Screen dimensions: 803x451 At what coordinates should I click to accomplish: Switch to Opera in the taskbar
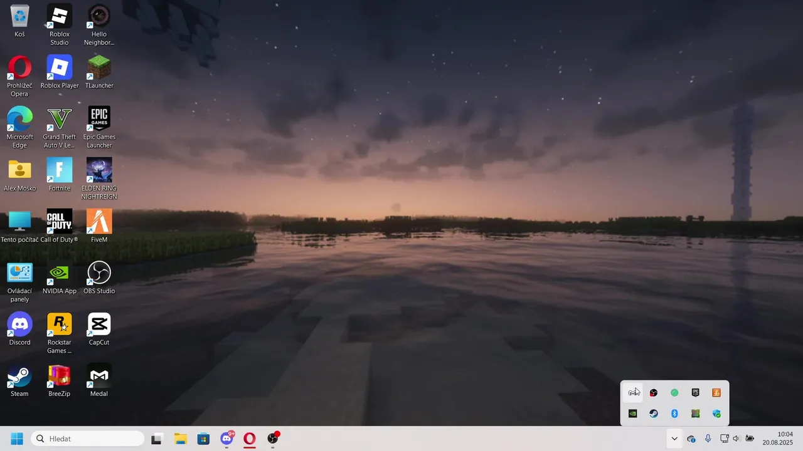250,438
